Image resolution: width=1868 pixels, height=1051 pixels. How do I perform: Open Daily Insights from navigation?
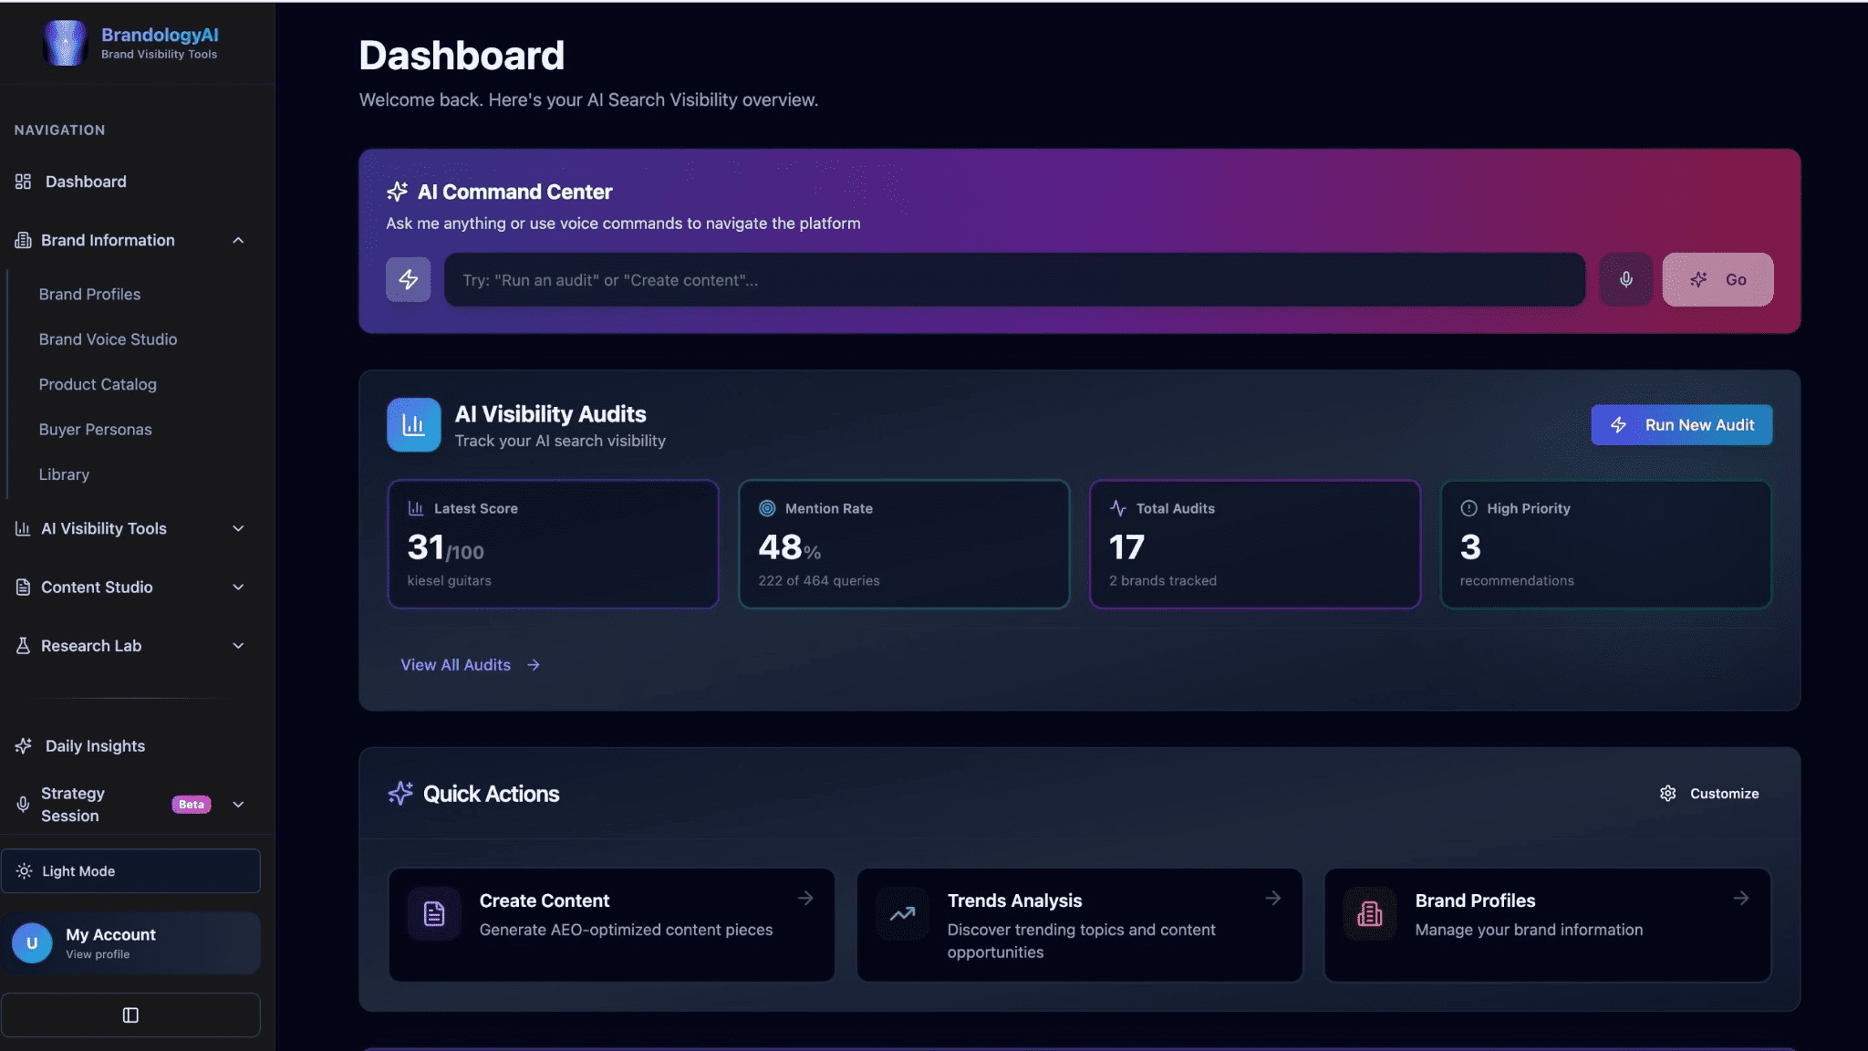(95, 746)
